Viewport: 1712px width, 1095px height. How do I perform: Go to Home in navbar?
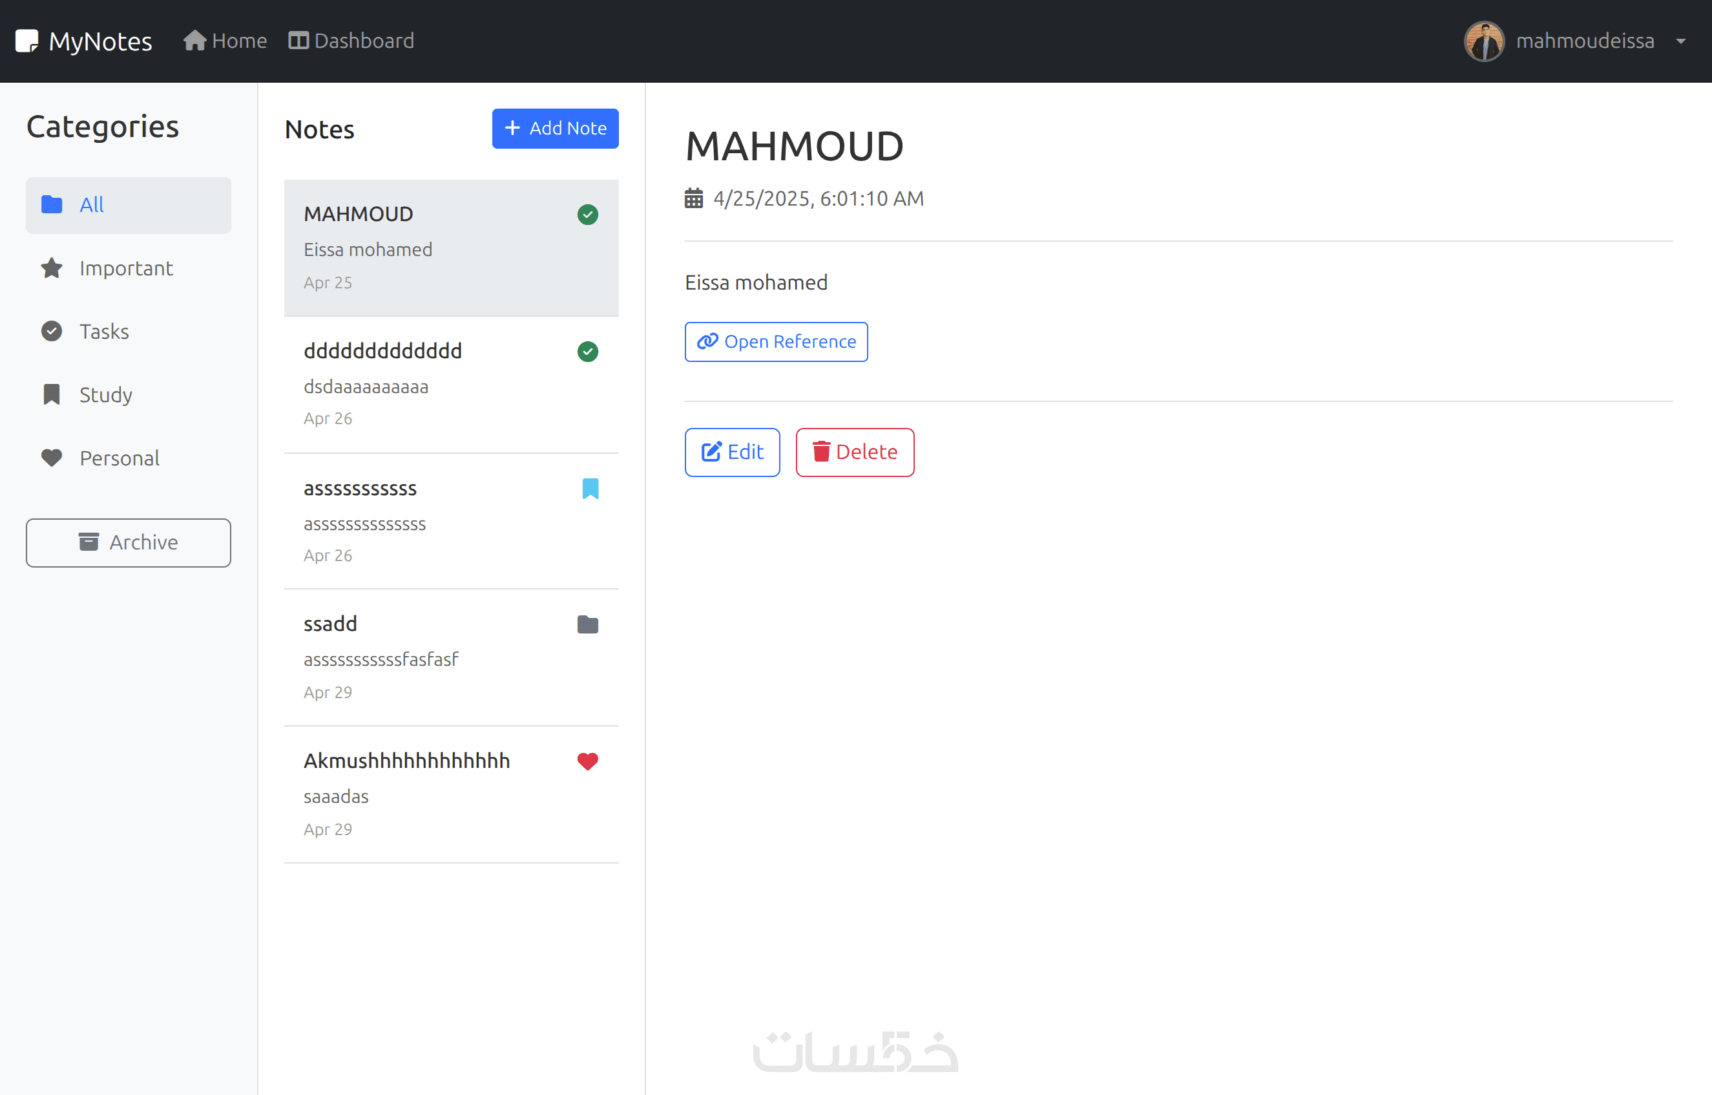[x=225, y=41]
